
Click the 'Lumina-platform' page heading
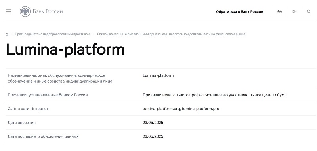click(x=65, y=49)
